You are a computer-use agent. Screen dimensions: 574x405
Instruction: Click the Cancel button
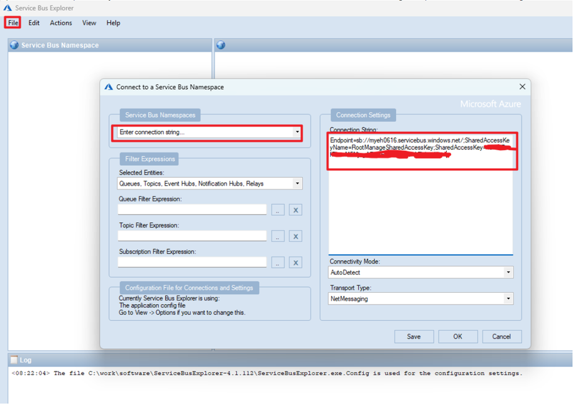tap(502, 336)
